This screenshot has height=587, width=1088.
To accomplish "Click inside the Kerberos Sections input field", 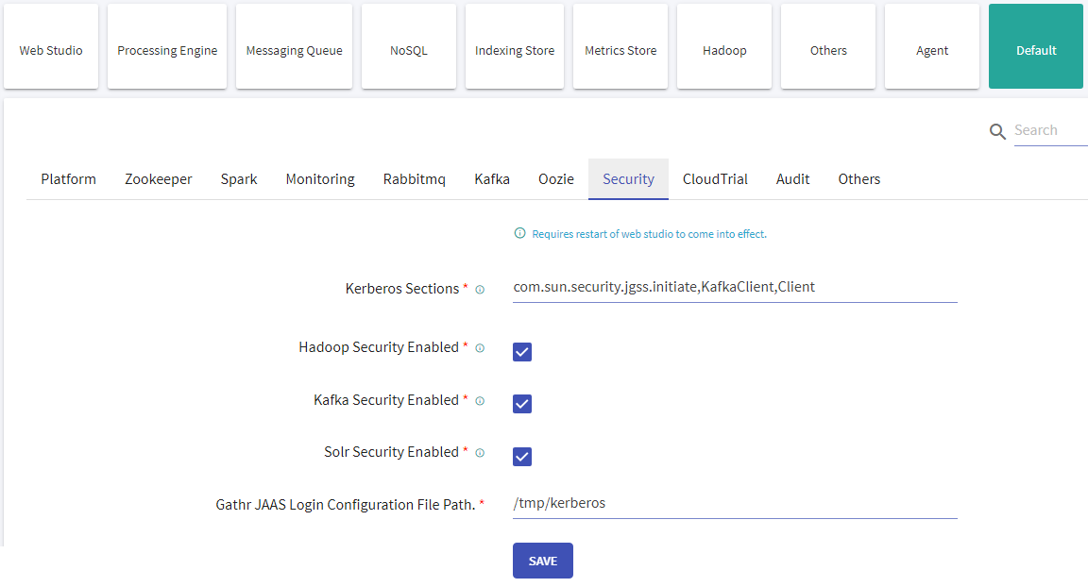I will (734, 287).
